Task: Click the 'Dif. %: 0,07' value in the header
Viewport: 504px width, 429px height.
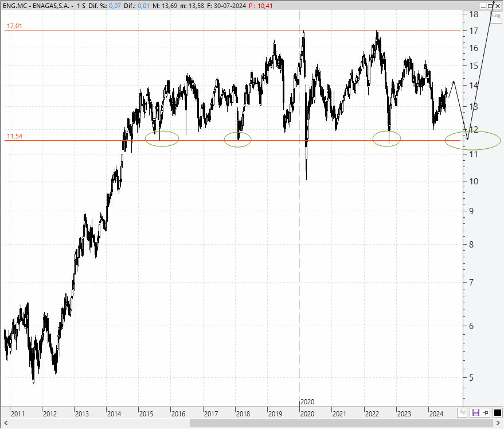Action: click(x=105, y=6)
